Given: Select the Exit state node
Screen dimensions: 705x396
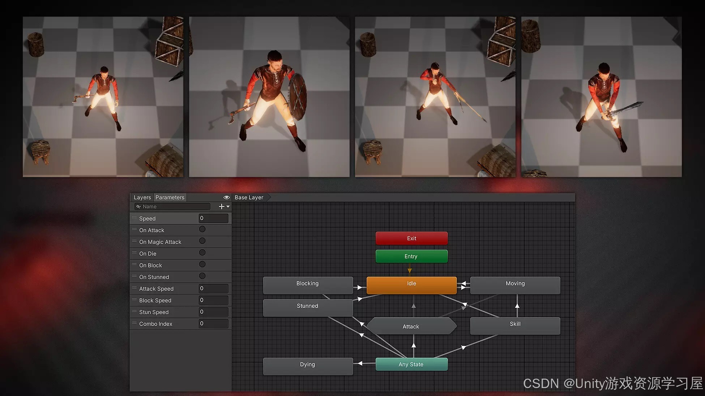Looking at the screenshot, I should [x=411, y=238].
